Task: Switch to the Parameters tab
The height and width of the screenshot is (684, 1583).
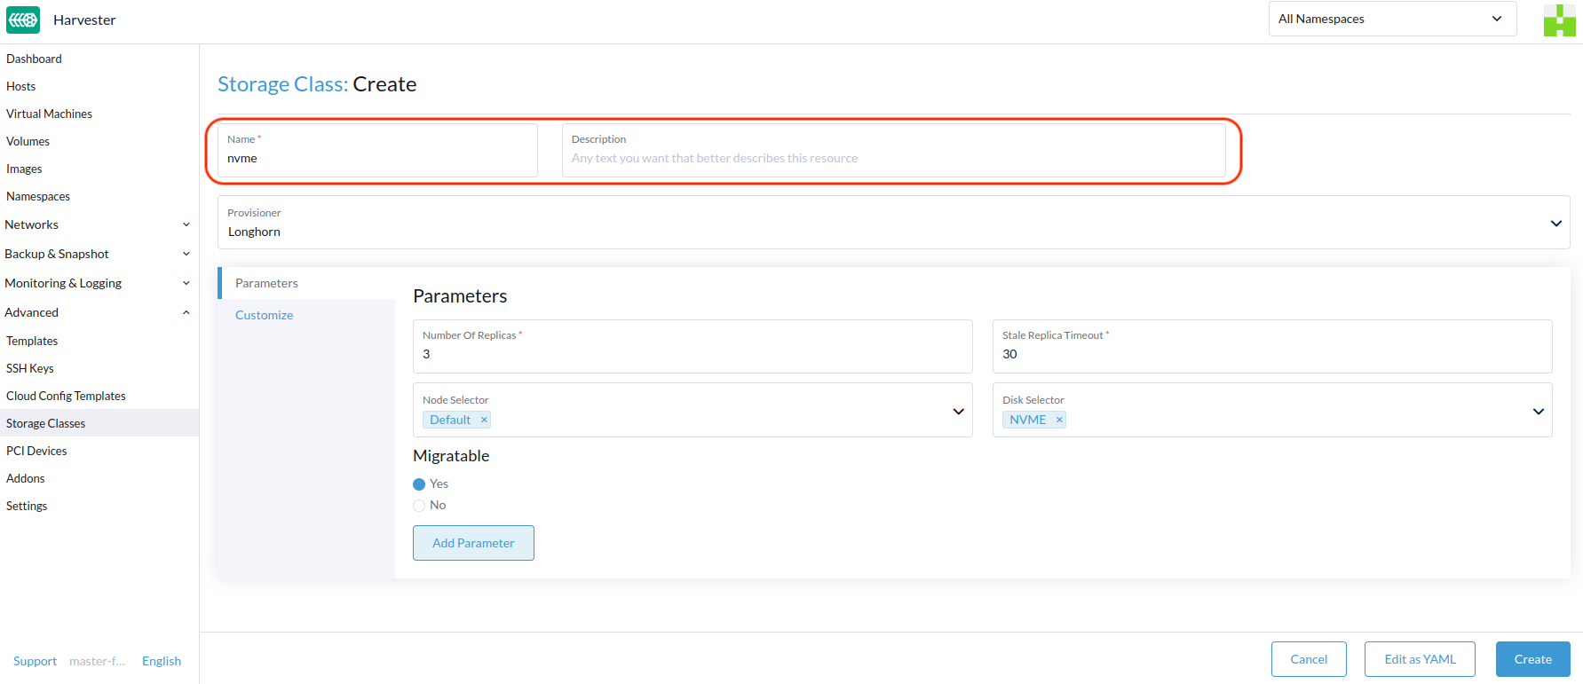Action: tap(306, 283)
